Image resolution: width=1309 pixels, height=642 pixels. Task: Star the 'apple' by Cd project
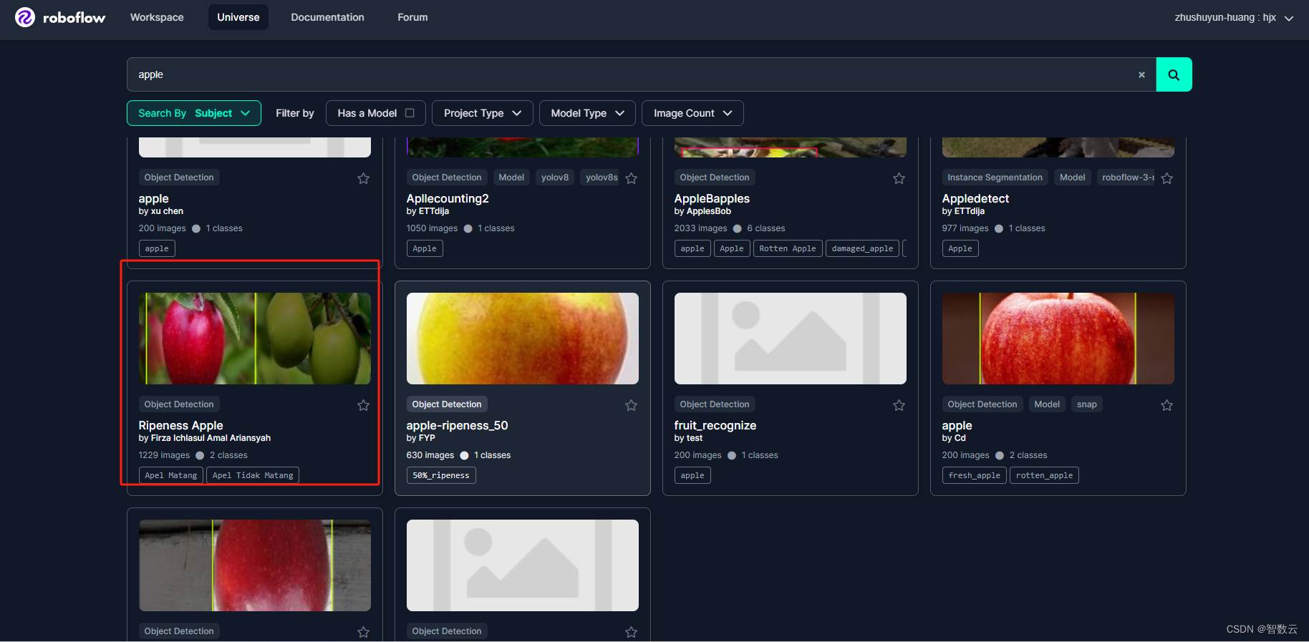(1166, 405)
